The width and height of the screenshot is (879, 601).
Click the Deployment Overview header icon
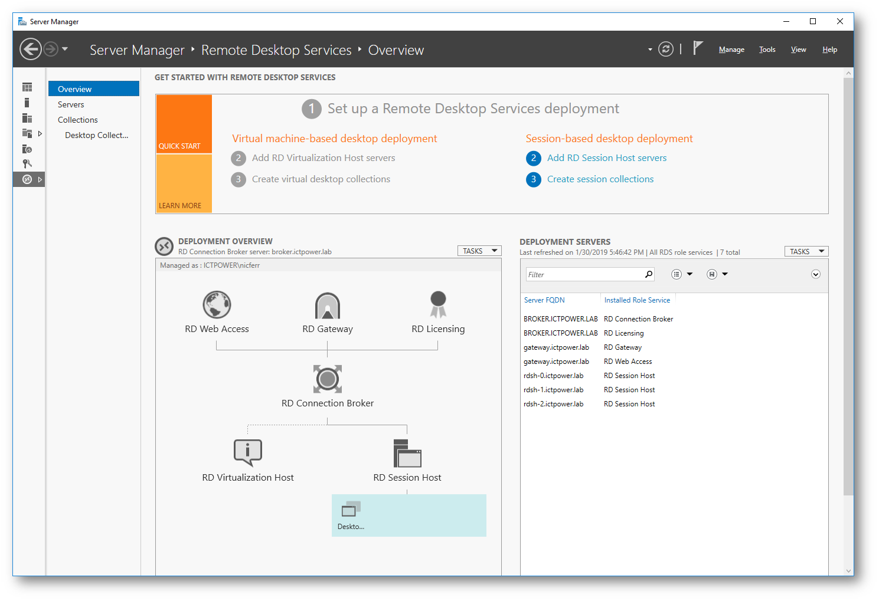pyautogui.click(x=164, y=246)
